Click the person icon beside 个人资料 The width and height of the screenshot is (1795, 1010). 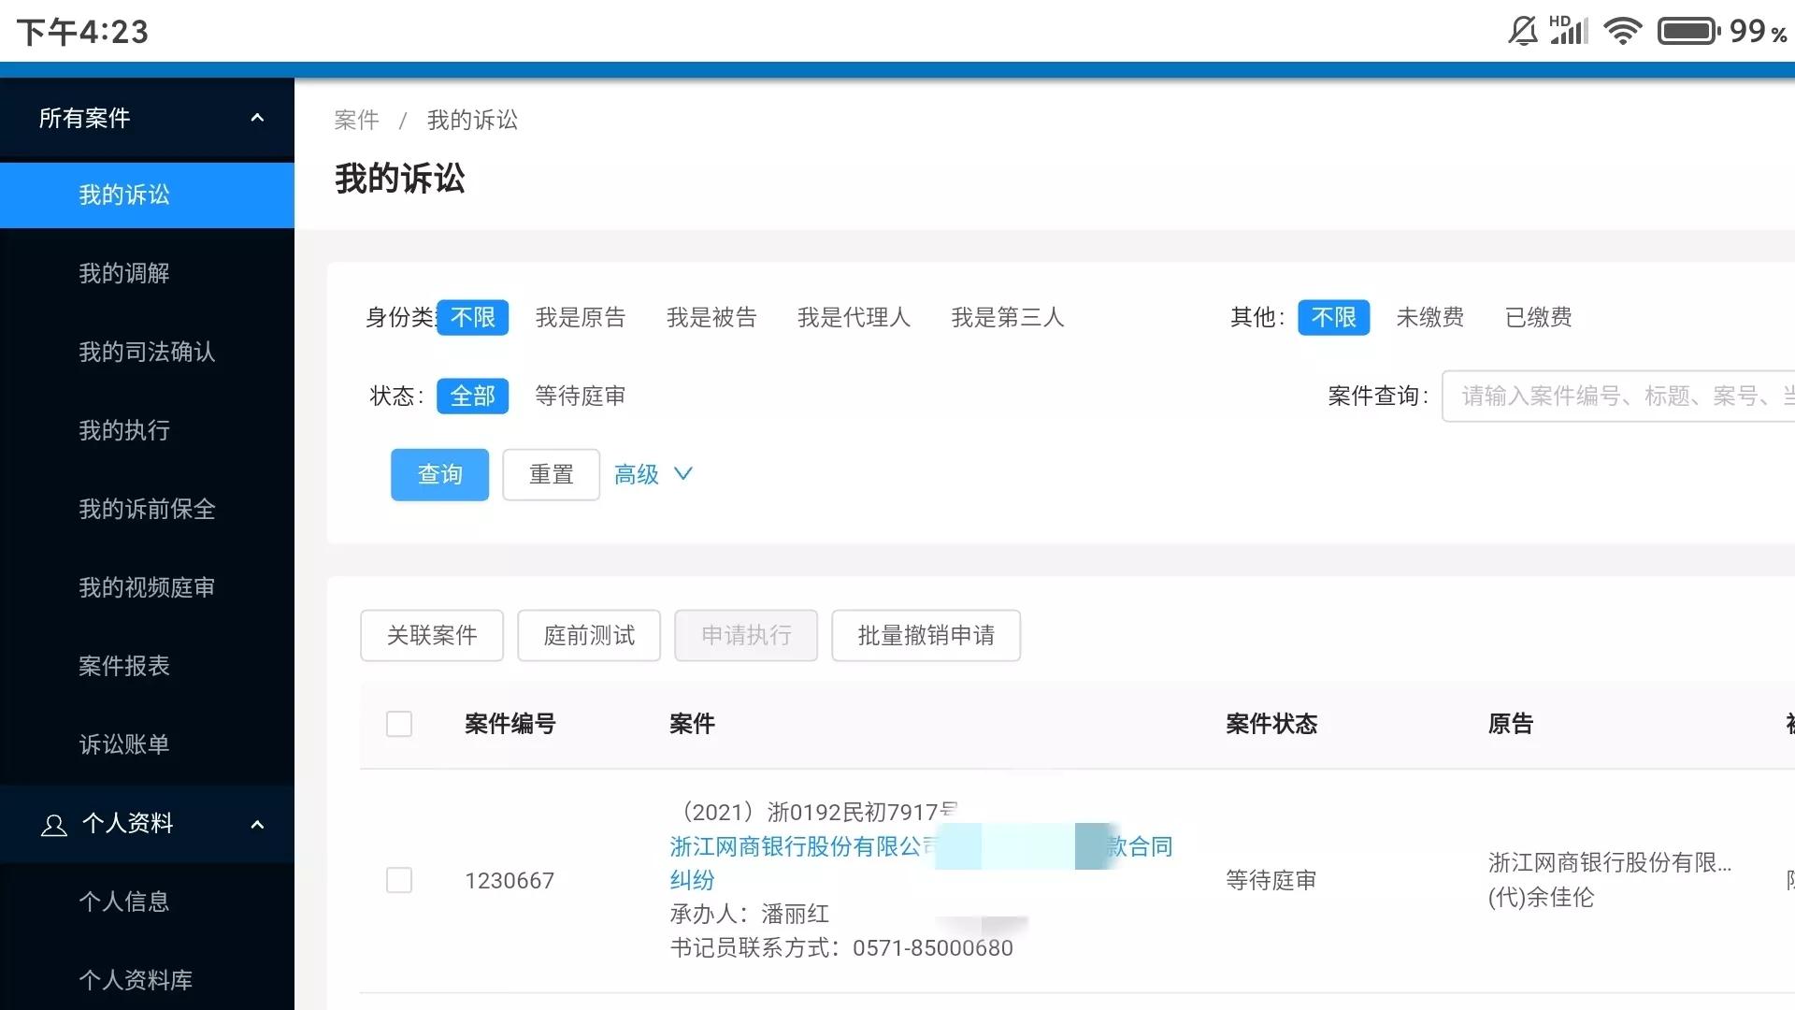(x=54, y=825)
